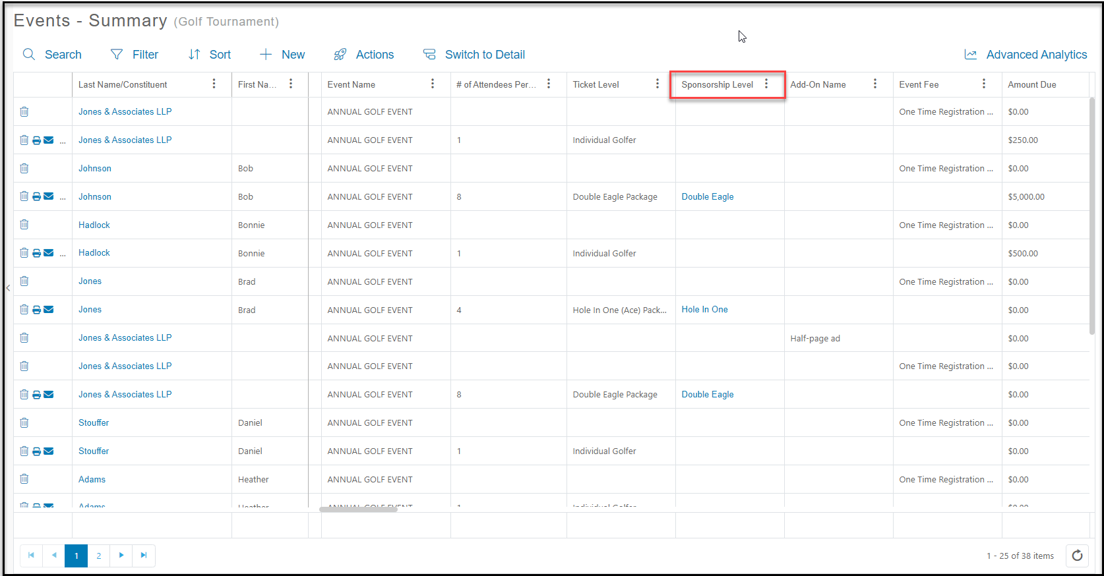Go to page 2

(x=99, y=556)
